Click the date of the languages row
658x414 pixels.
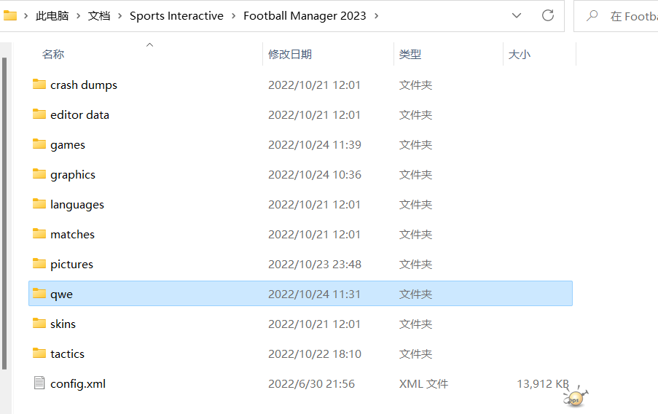click(x=314, y=205)
